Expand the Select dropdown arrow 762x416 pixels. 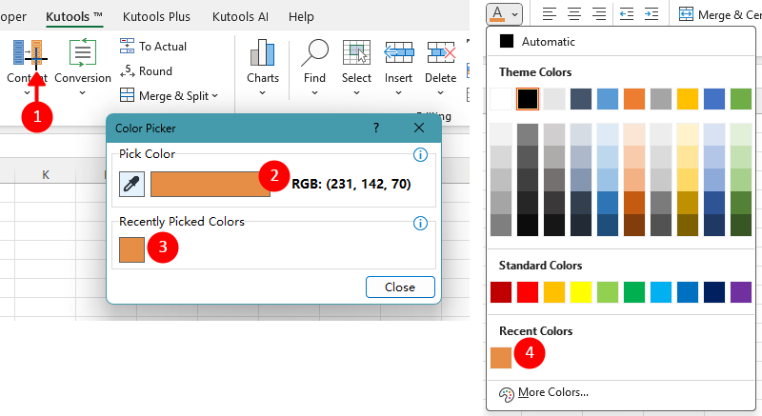pyautogui.click(x=356, y=92)
